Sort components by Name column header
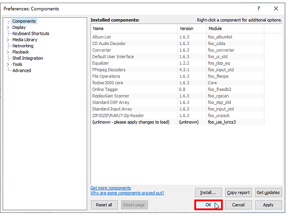The height and width of the screenshot is (216, 287). [x=134, y=29]
